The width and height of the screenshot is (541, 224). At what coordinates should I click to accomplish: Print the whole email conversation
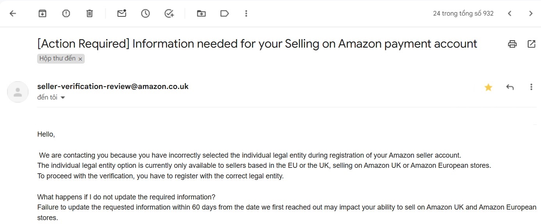[x=512, y=44]
